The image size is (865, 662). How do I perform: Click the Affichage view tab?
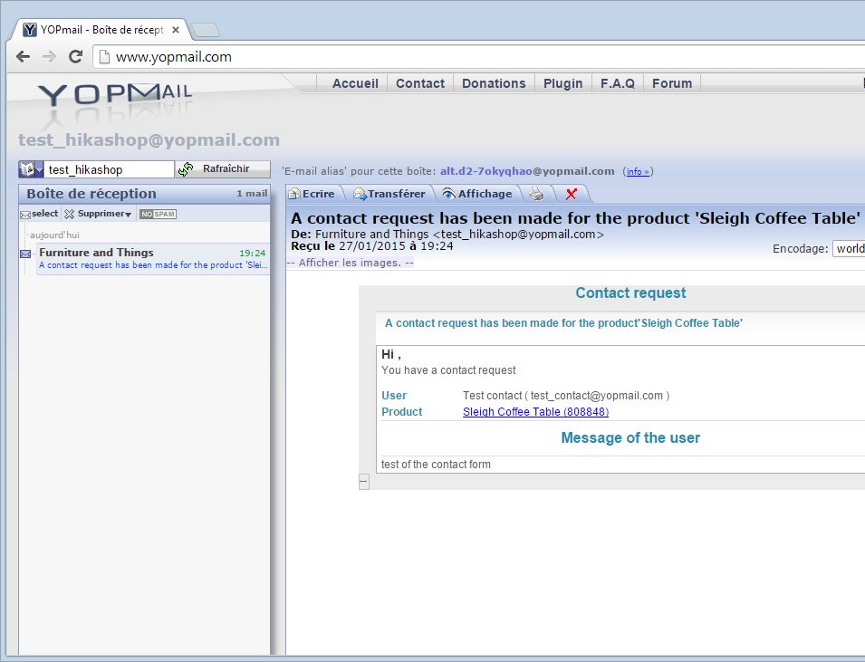click(478, 194)
